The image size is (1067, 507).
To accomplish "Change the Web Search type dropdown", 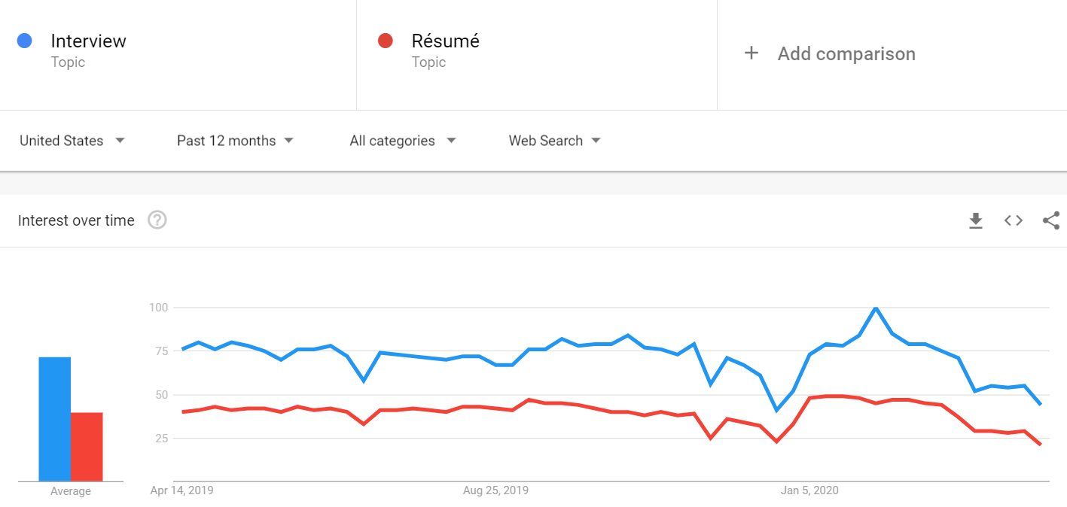I will click(x=554, y=141).
